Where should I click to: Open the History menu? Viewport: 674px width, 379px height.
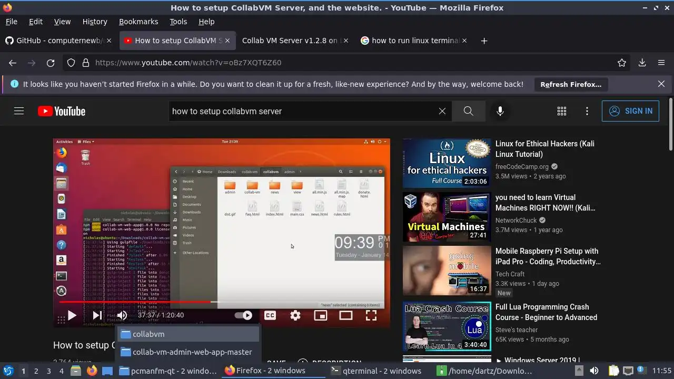[95, 22]
